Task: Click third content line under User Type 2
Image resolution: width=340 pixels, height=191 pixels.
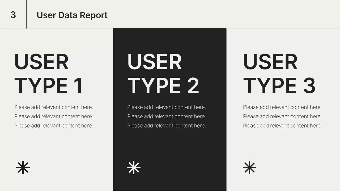Action: click(167, 126)
